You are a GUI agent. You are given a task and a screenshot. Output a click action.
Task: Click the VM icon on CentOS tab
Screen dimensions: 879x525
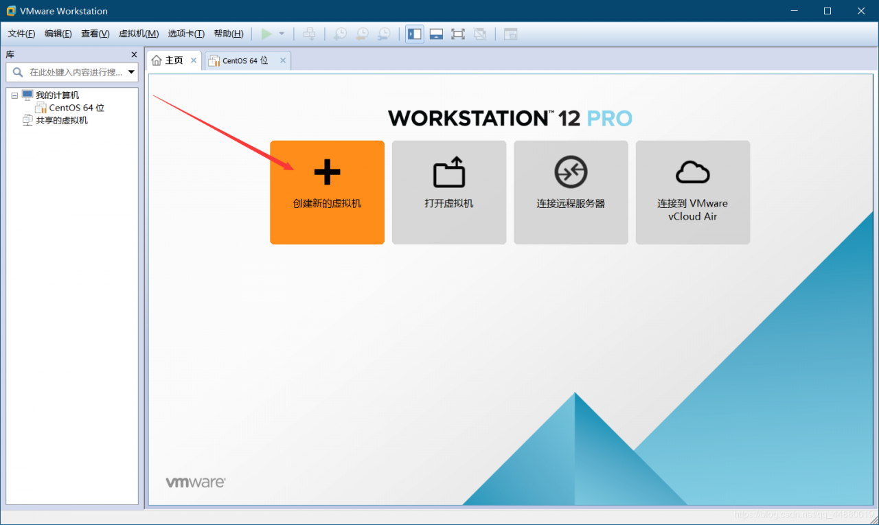coord(214,60)
